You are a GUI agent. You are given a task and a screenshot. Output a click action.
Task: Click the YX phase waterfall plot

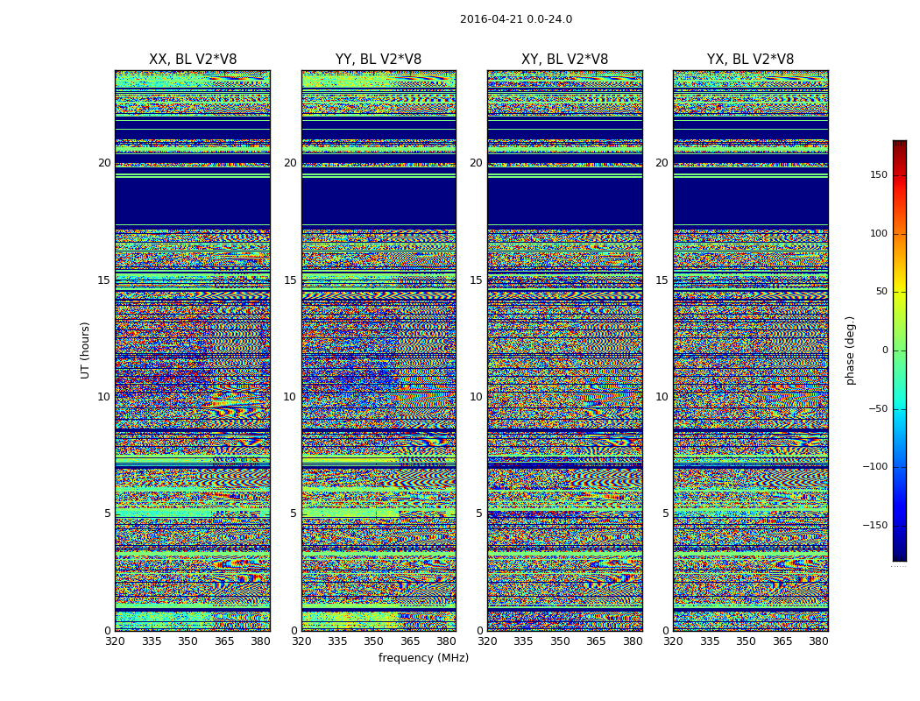(x=750, y=350)
